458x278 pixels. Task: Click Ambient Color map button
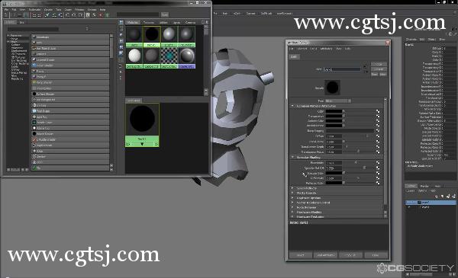378,120
